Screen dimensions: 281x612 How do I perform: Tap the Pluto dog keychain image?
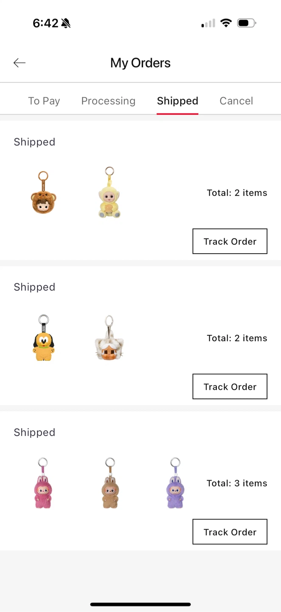coord(43,338)
